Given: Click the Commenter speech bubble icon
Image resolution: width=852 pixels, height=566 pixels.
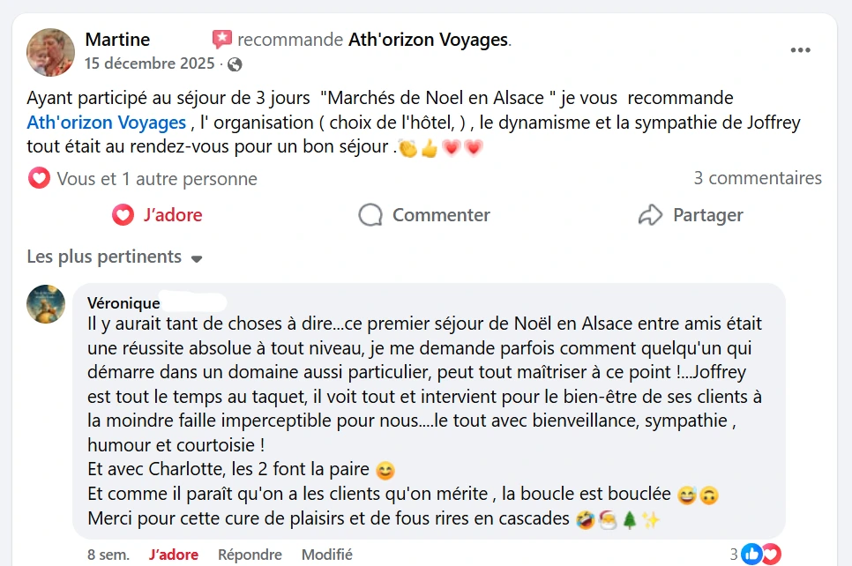Looking at the screenshot, I should point(370,215).
